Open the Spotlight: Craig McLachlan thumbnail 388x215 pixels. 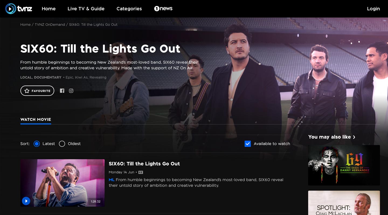(x=344, y=203)
